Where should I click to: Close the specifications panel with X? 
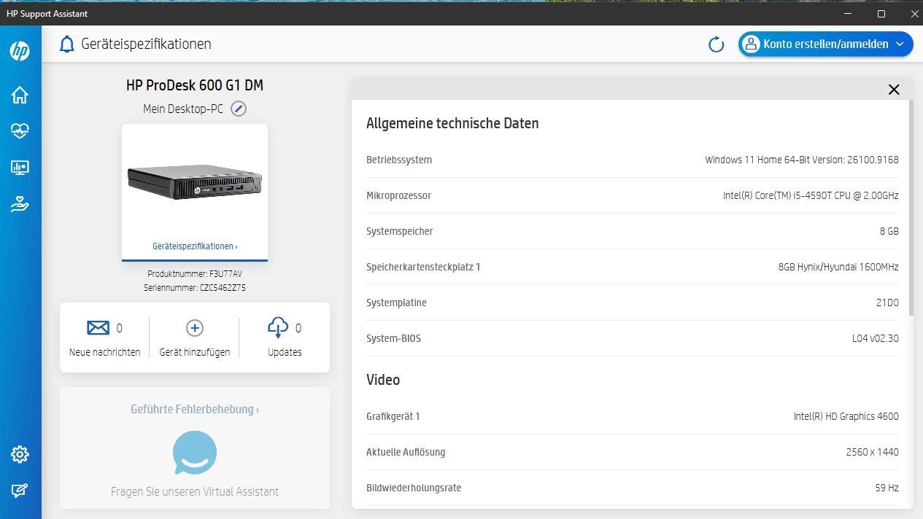point(894,90)
